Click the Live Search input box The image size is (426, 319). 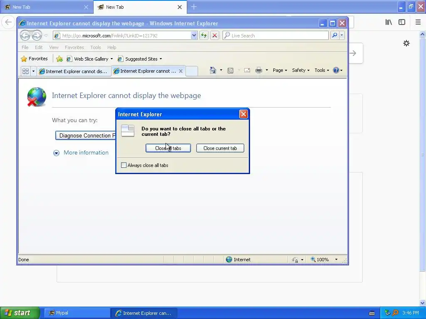(x=276, y=36)
